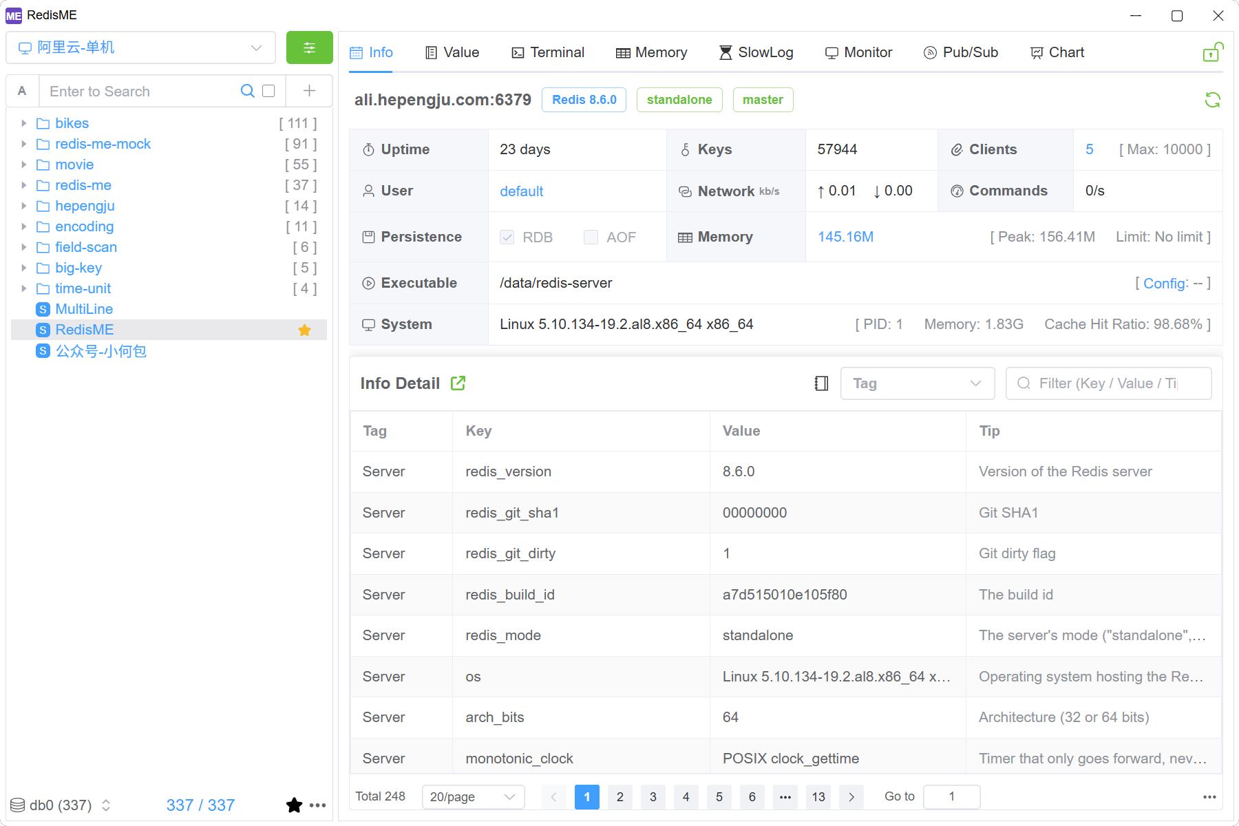Click the default user link

point(521,191)
